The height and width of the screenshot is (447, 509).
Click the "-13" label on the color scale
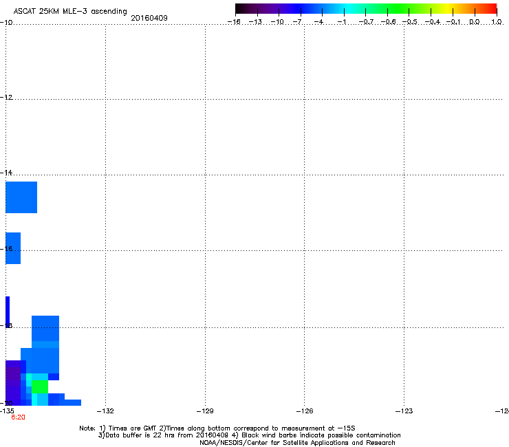coord(255,22)
